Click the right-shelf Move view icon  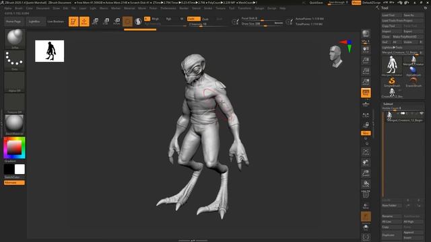pos(366,163)
